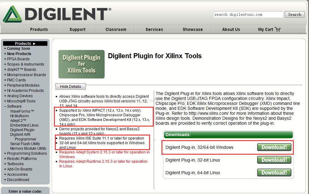Open the WaveForms software link
This screenshot has width=309, height=194.
(22, 111)
